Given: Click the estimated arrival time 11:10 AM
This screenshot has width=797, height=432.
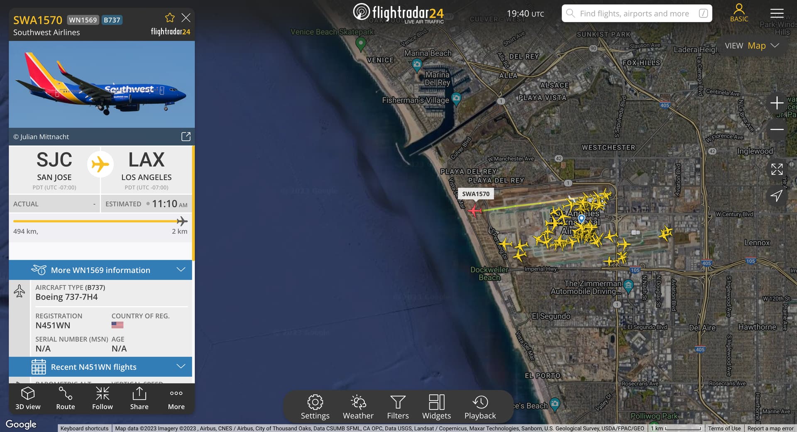Looking at the screenshot, I should [170, 204].
